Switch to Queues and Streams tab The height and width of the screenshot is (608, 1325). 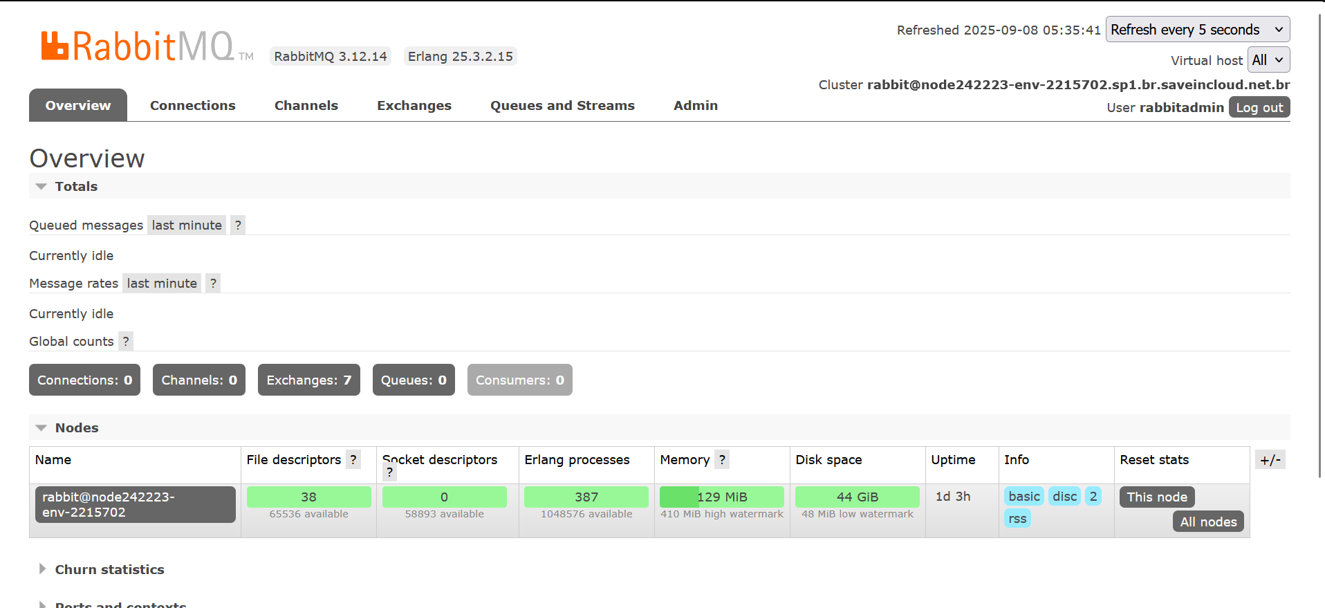[562, 105]
